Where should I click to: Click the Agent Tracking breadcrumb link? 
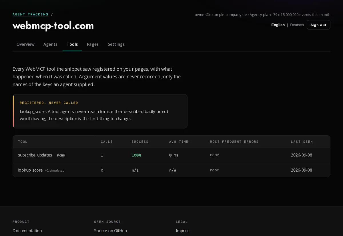tap(30, 14)
